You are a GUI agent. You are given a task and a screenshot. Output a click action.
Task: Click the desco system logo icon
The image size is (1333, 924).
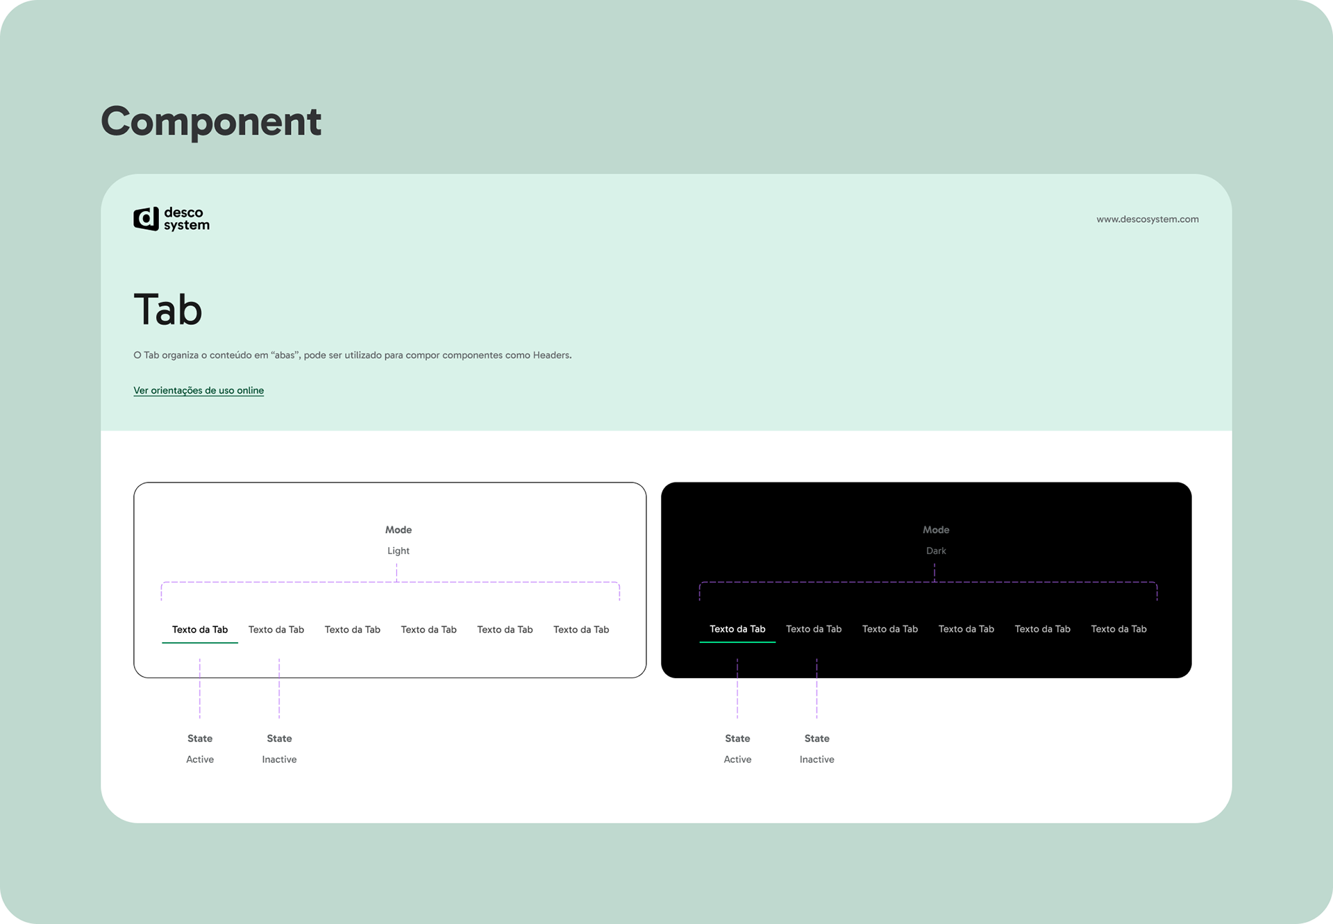pyautogui.click(x=146, y=219)
